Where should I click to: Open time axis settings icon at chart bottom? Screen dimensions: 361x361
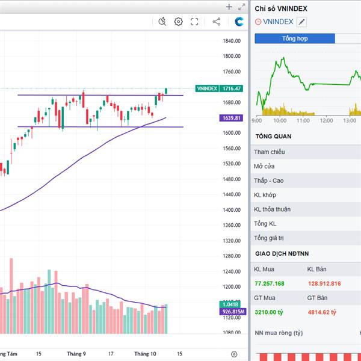tap(234, 354)
